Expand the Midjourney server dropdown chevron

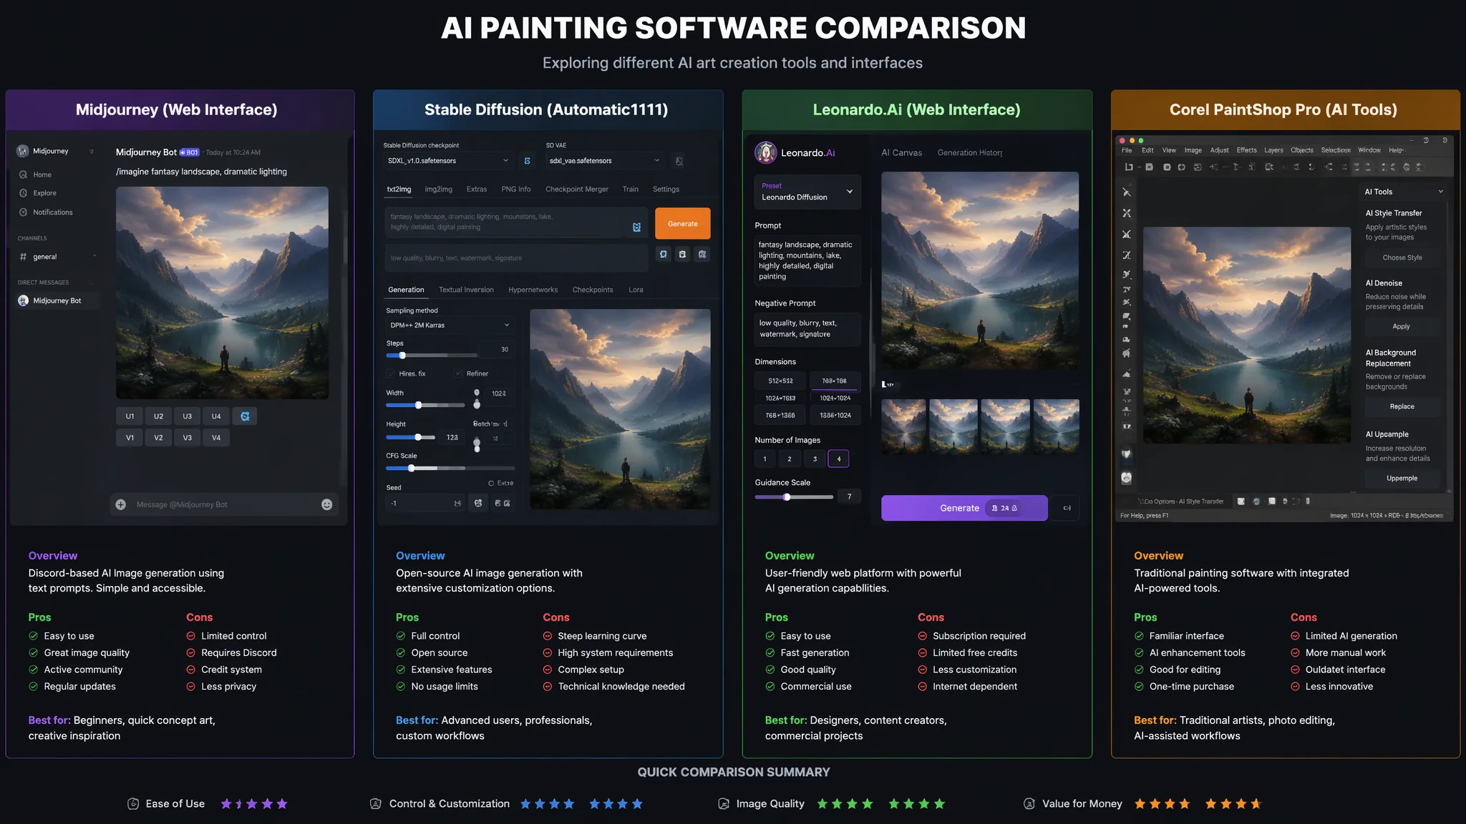point(92,151)
